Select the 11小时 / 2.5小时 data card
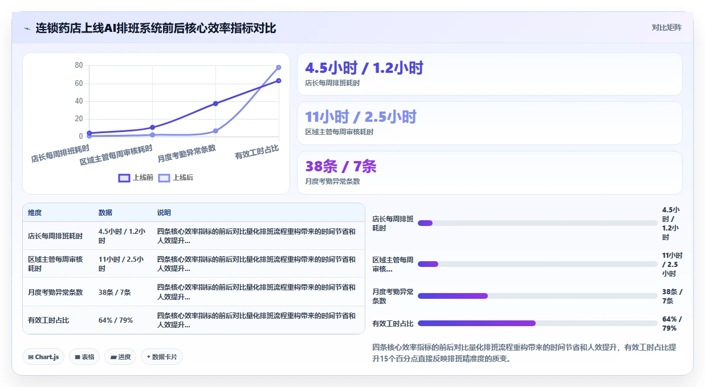 pyautogui.click(x=490, y=123)
